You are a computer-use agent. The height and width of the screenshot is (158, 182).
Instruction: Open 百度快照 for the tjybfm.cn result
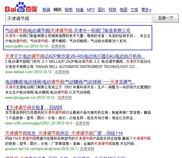pyautogui.click(x=58, y=46)
